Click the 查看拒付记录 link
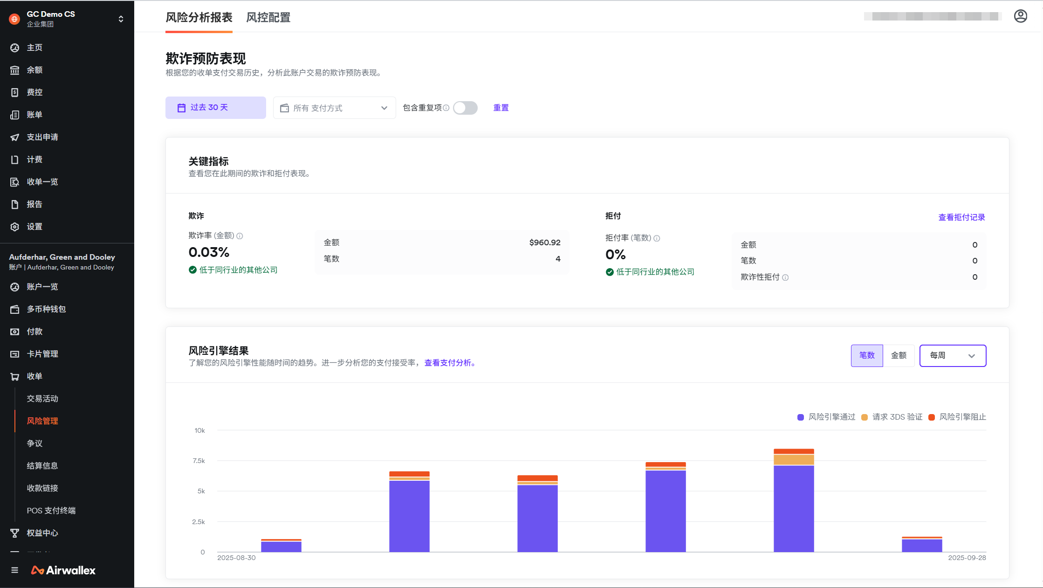The height and width of the screenshot is (588, 1043). (x=961, y=217)
